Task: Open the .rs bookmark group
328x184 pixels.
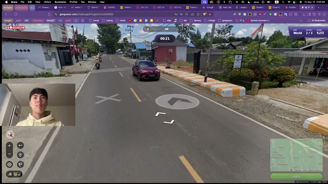Action: pos(60,20)
